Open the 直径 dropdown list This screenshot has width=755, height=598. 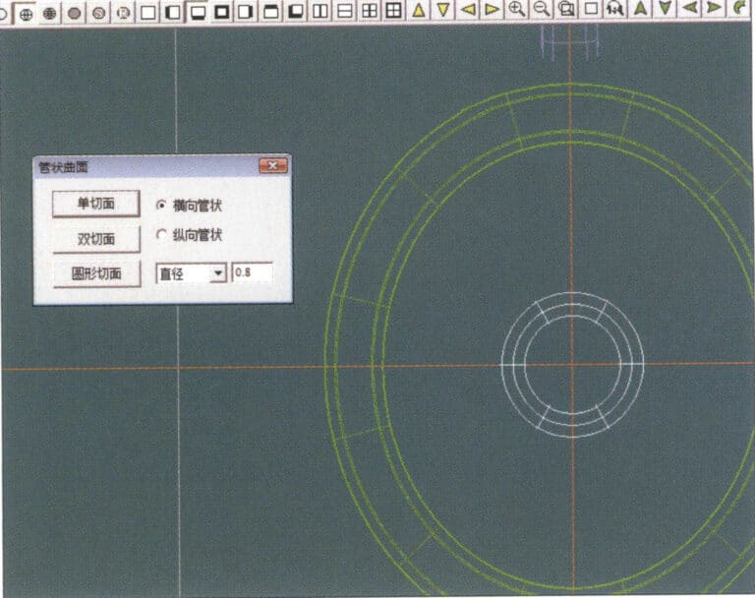tap(218, 273)
